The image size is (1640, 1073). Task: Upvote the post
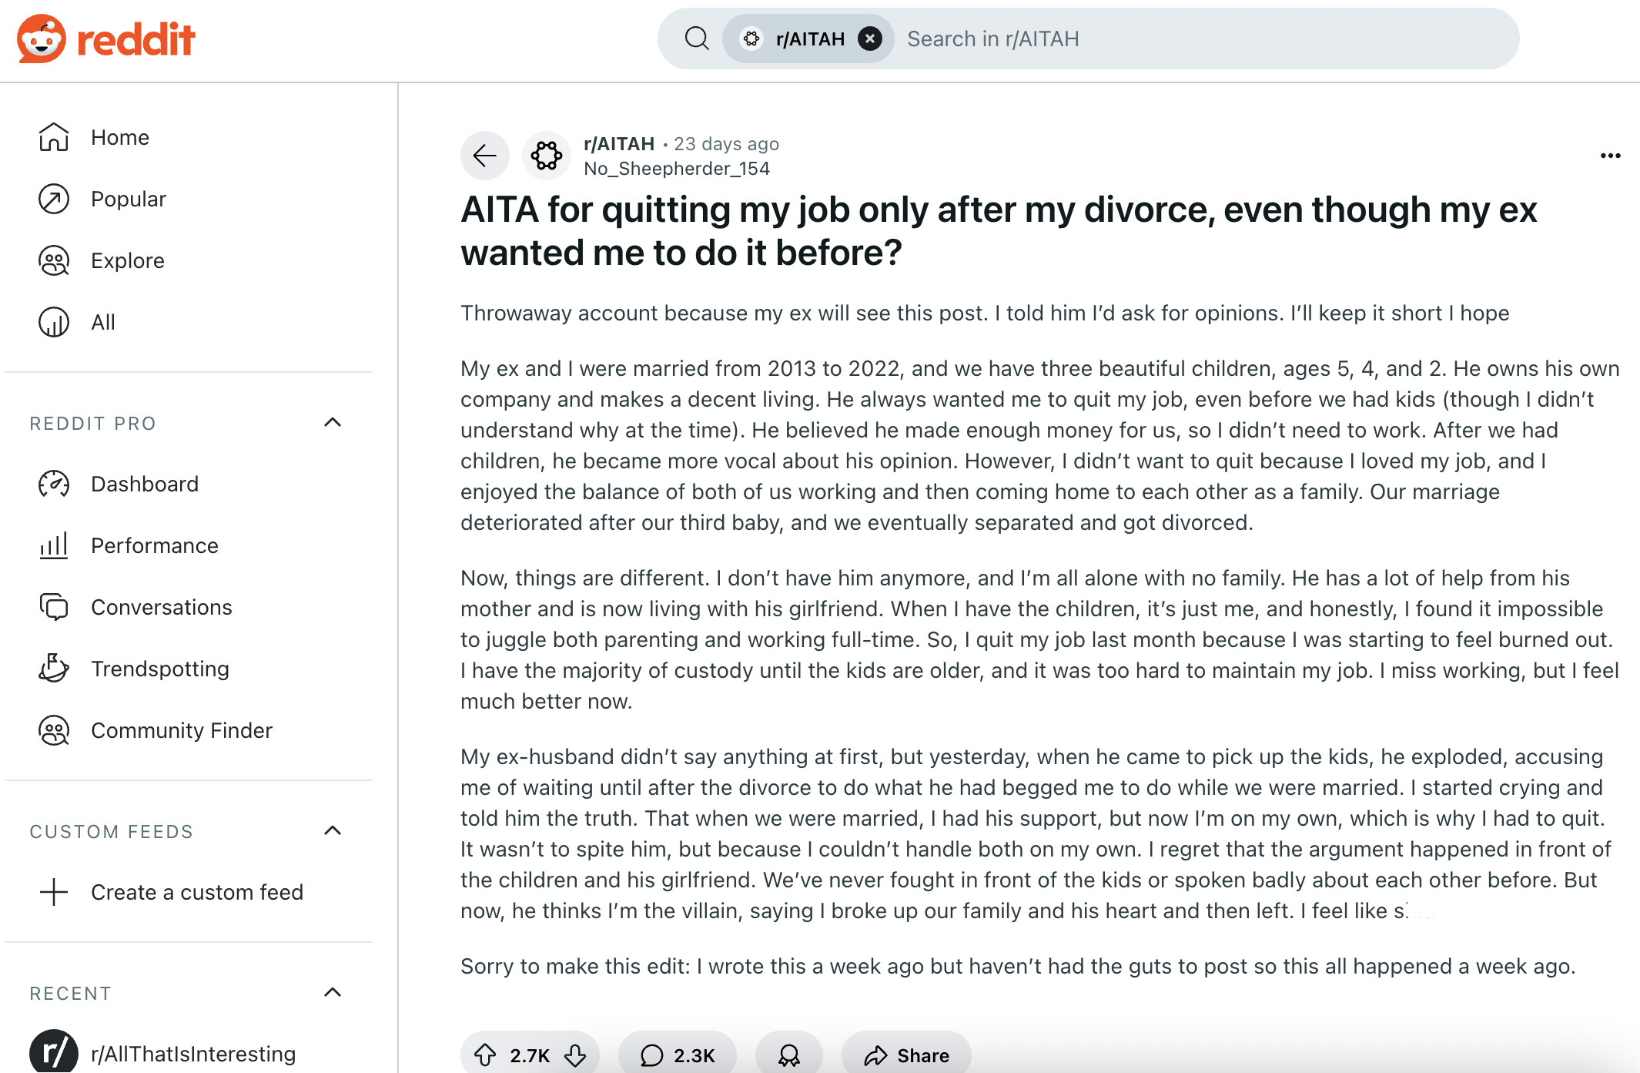tap(485, 1055)
